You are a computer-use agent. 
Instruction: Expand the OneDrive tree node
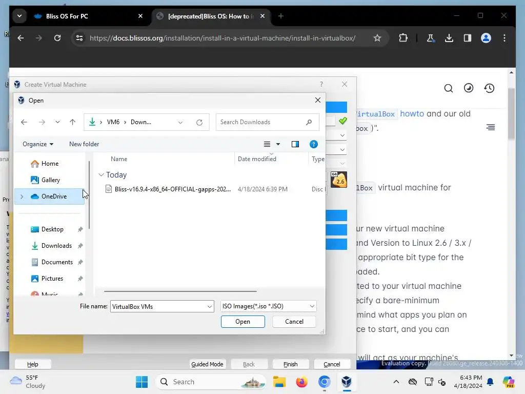[22, 196]
